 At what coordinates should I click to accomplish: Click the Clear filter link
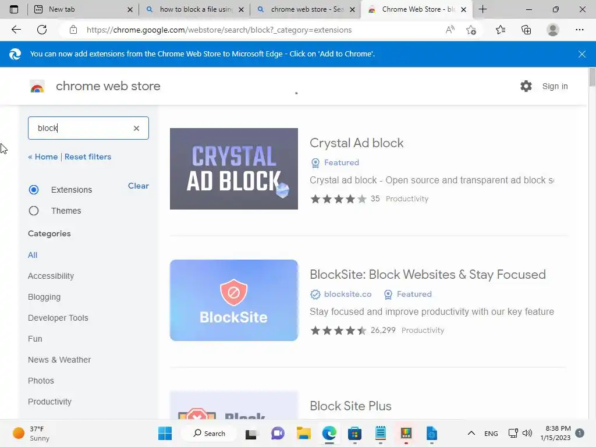pyautogui.click(x=139, y=186)
